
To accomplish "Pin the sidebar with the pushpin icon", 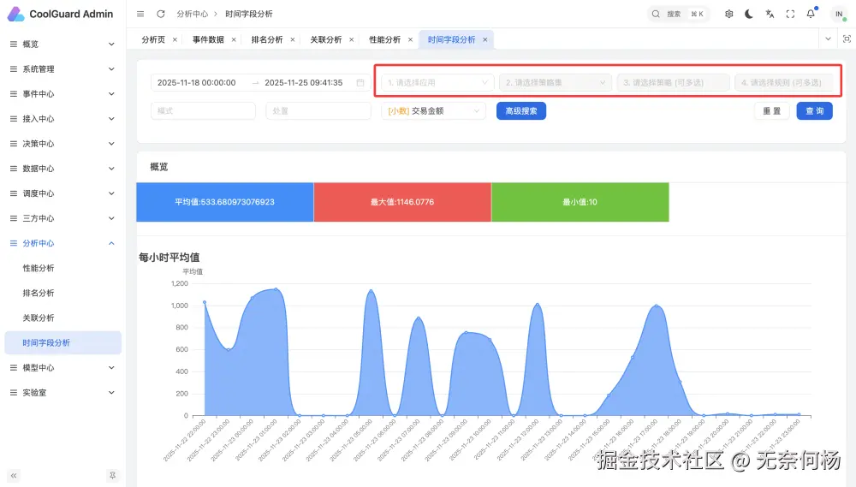I will pyautogui.click(x=112, y=475).
